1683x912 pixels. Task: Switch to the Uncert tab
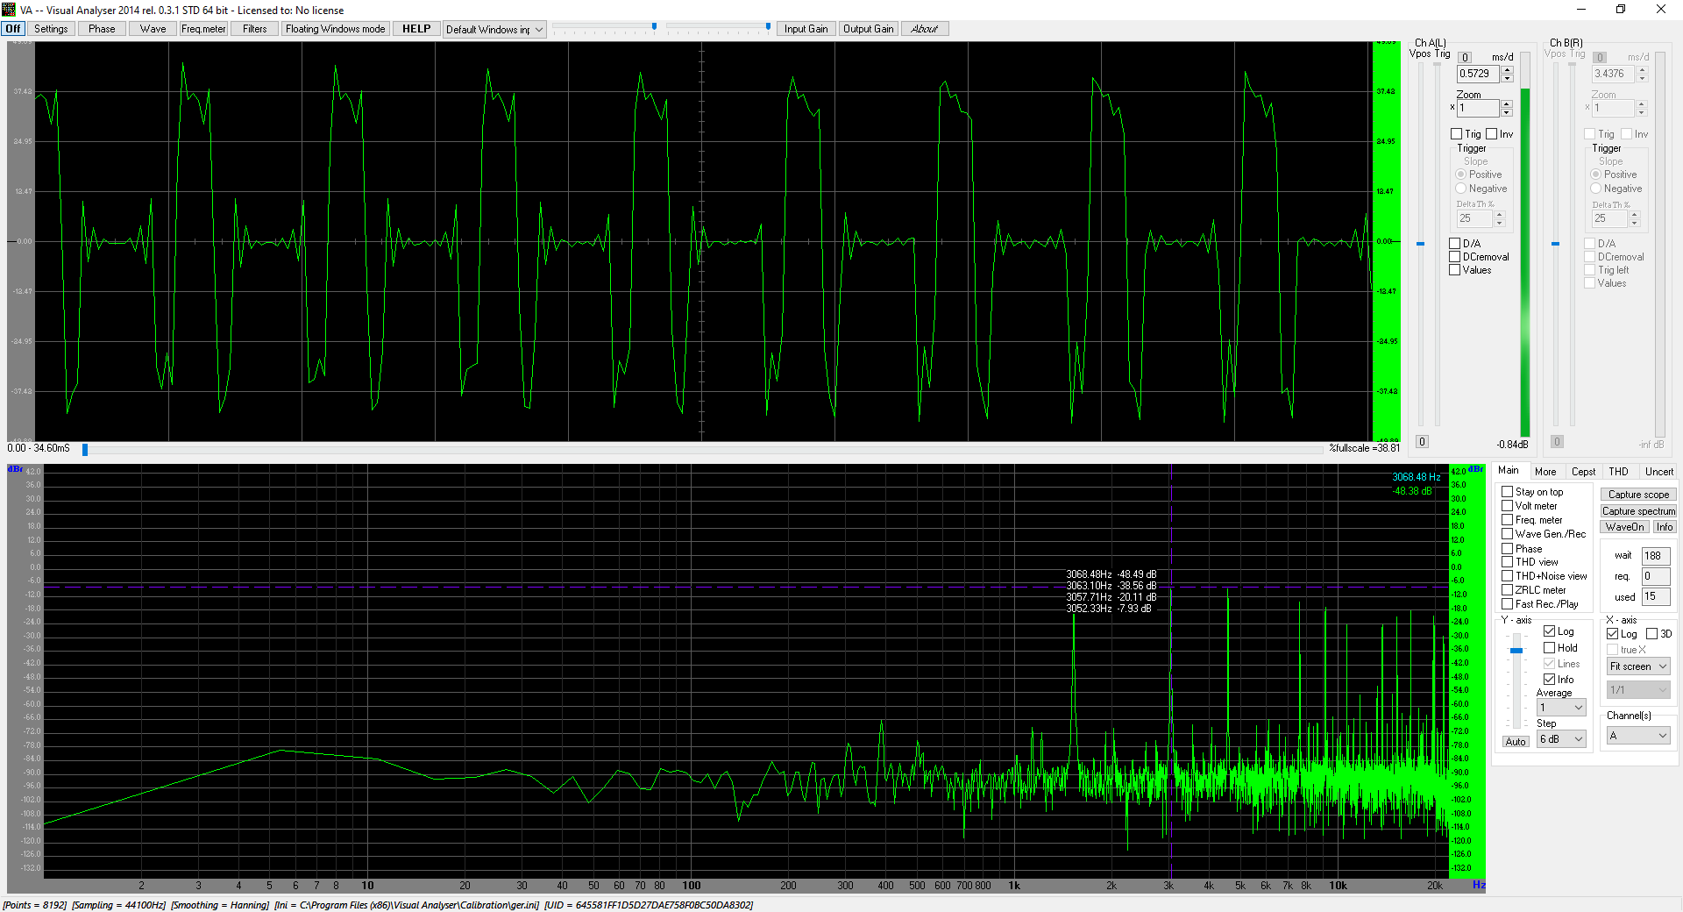(1658, 472)
